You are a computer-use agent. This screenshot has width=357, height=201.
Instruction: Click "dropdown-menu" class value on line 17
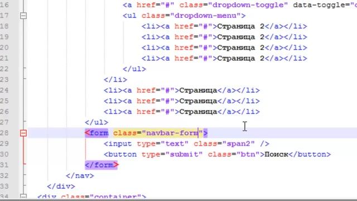(205, 16)
